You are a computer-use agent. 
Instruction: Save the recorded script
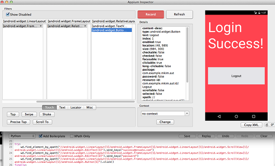click(x=187, y=136)
